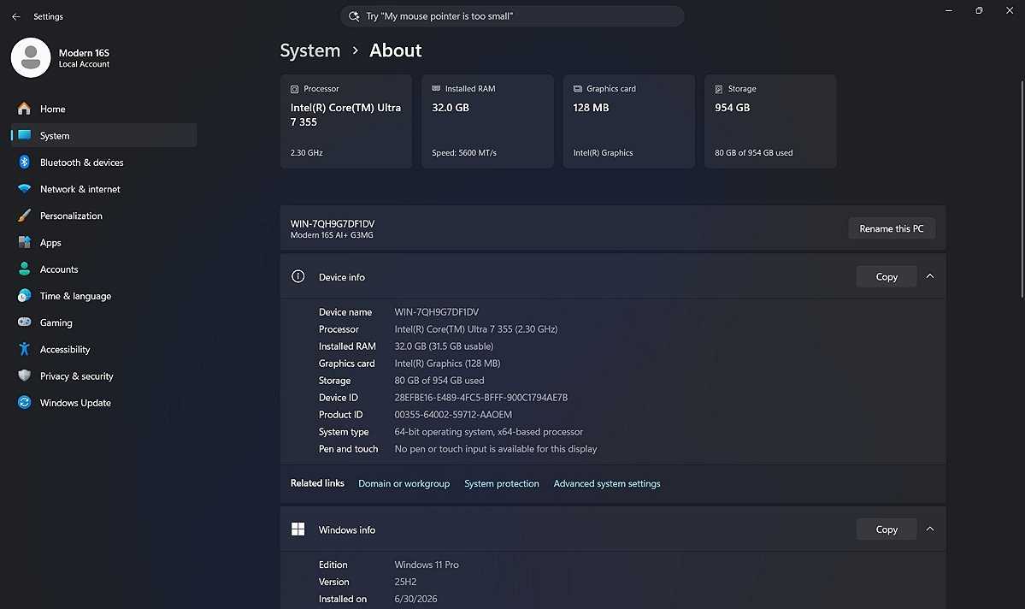Click the Gaming controller icon
This screenshot has width=1025, height=609.
pos(24,322)
